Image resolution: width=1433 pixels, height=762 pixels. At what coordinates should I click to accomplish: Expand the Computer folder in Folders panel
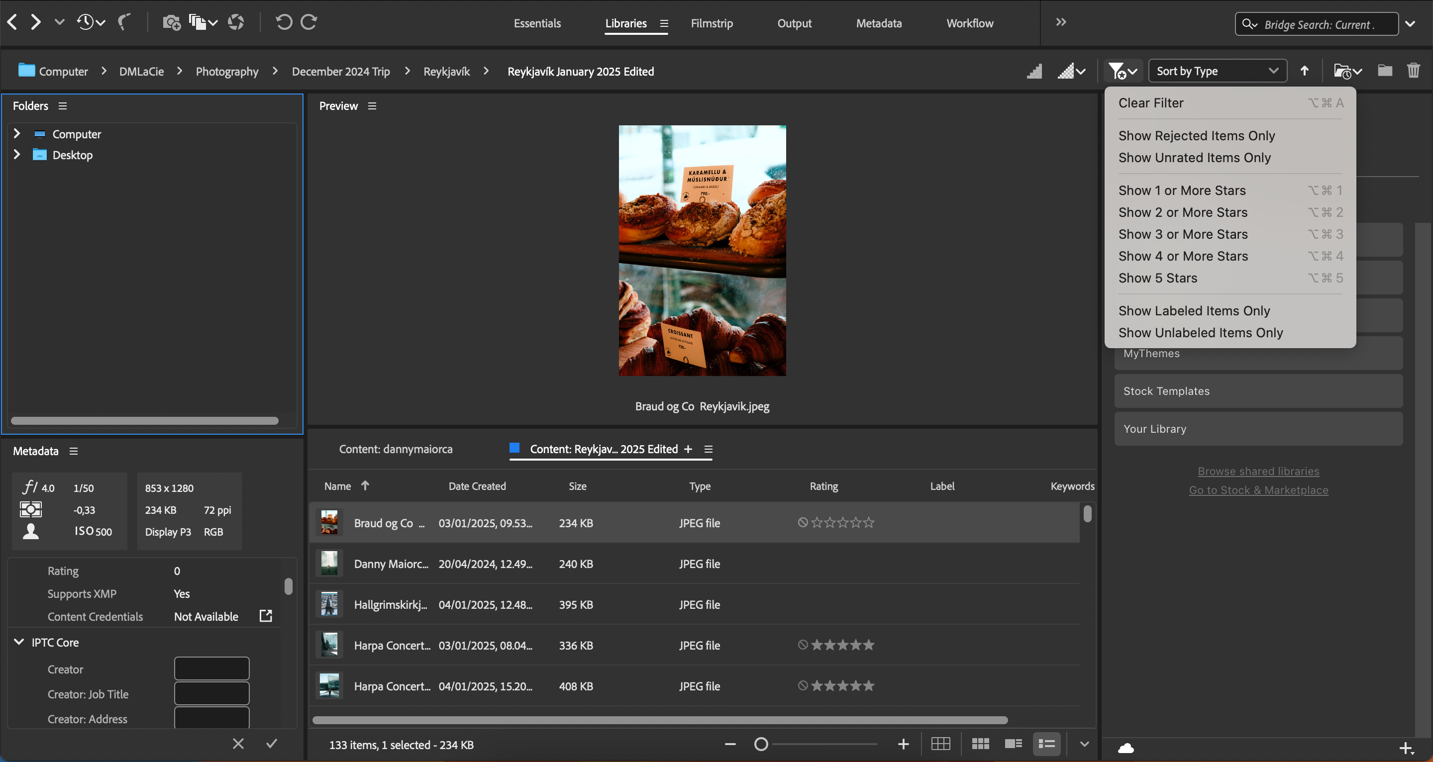click(16, 133)
